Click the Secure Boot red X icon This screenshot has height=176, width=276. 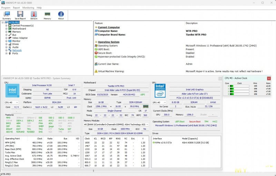point(96,53)
